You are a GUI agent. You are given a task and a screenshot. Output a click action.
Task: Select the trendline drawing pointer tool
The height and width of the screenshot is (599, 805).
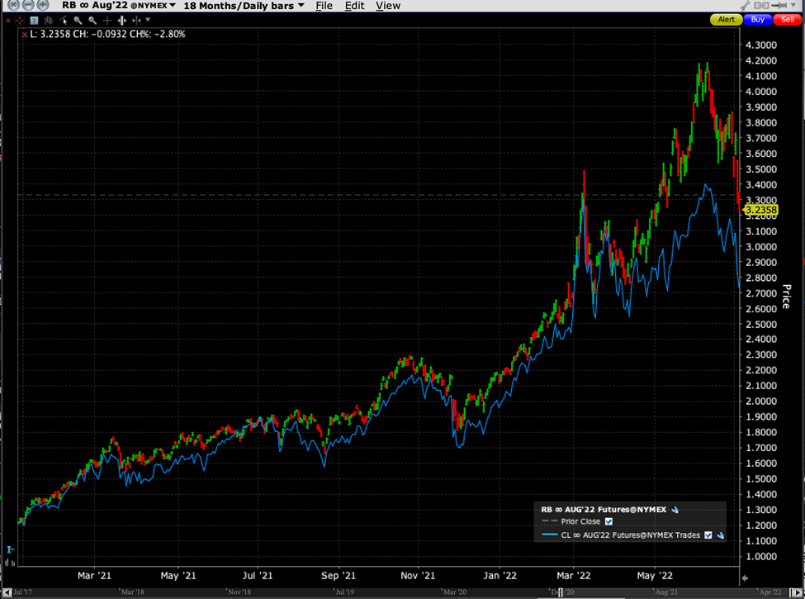tap(63, 20)
